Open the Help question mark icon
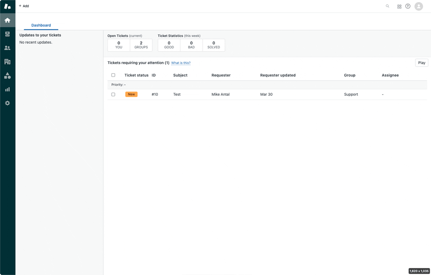This screenshot has width=431, height=275. point(408,6)
